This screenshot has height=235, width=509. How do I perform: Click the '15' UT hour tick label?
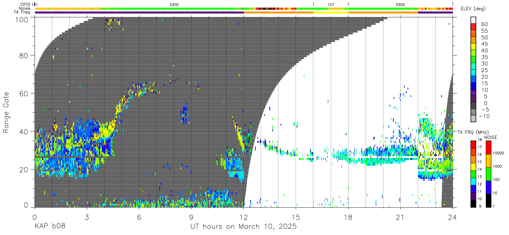point(296,217)
